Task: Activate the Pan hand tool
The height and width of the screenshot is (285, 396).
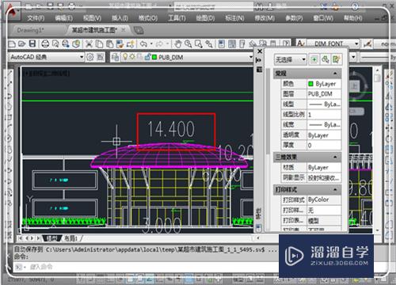Action: pos(178,44)
